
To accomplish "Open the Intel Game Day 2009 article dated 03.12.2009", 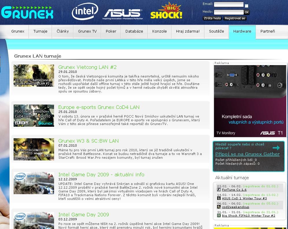I will [84, 215].
